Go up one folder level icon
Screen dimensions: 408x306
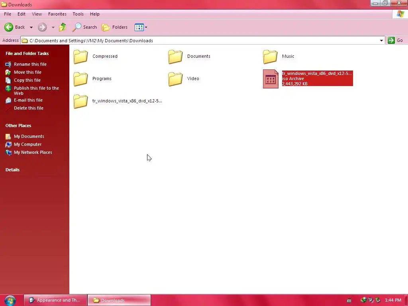coord(63,27)
